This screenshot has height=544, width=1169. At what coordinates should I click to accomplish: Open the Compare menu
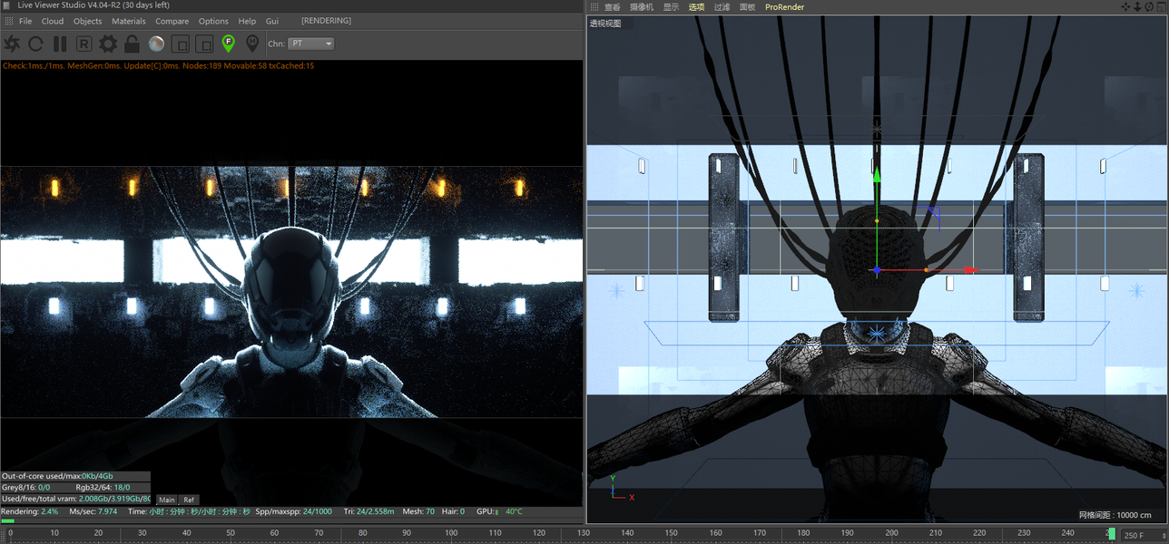coord(172,21)
